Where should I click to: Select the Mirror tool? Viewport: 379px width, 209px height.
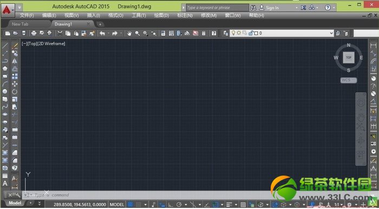pyautogui.click(x=15, y=61)
